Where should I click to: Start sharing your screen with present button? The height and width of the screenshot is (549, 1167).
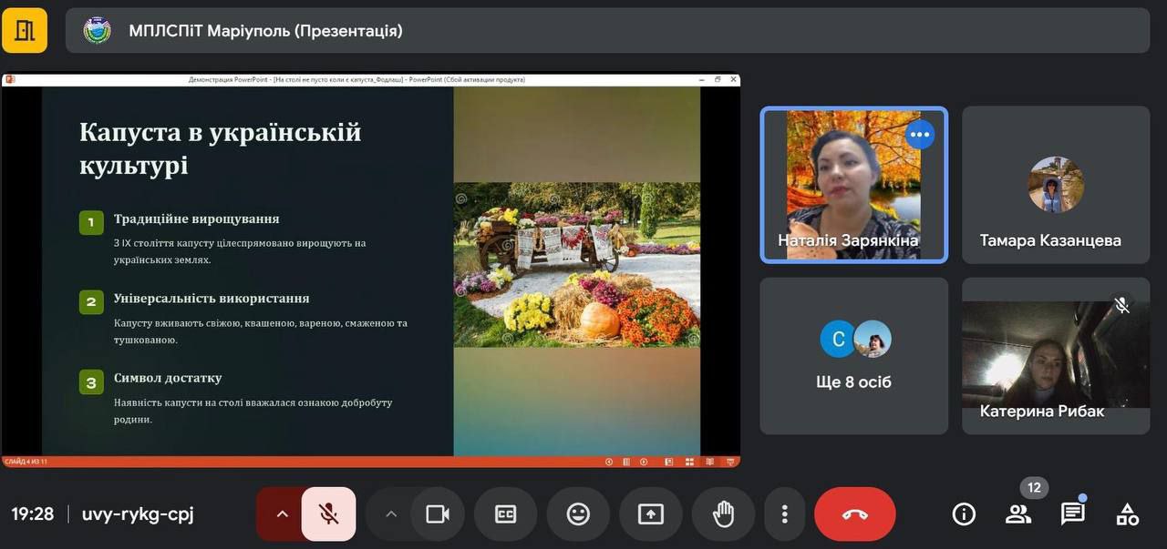651,514
